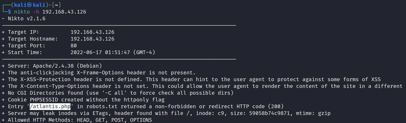Click the Target Port value 80
406x123 pixels.
pos(74,46)
